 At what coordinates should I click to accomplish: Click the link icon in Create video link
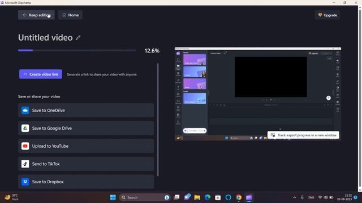point(25,74)
